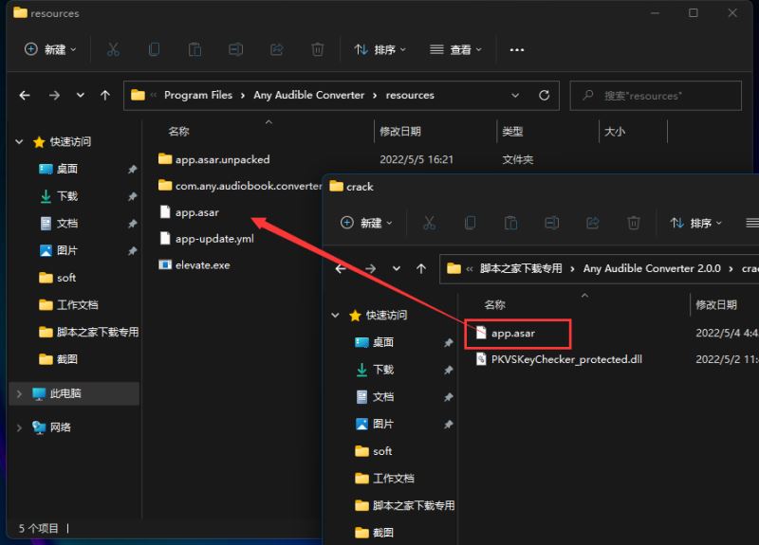Click Cut icon in resources window toolbar

[x=113, y=49]
